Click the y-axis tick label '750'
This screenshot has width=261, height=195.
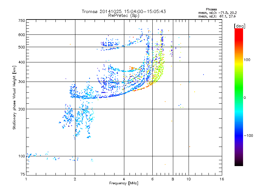click(x=22, y=20)
